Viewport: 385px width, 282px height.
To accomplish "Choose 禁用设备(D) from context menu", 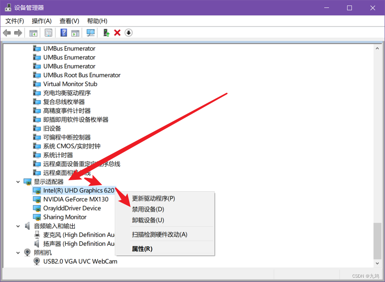I will click(x=165, y=209).
